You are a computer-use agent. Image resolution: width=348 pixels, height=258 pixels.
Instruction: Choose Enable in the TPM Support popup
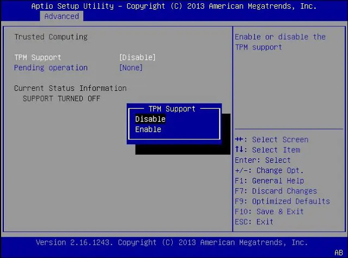pos(148,130)
